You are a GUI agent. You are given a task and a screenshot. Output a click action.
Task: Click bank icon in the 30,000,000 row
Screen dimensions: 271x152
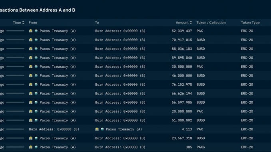31,67
